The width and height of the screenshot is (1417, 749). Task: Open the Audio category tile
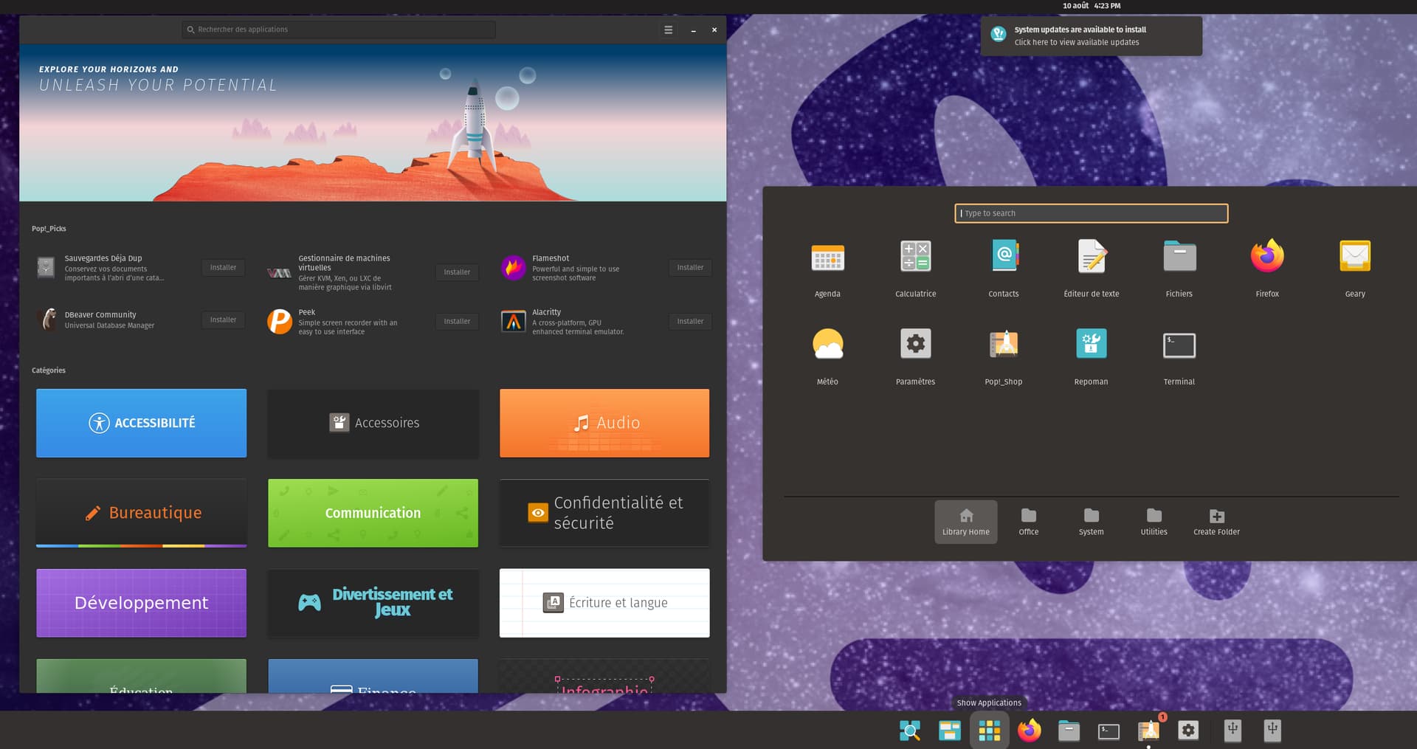(604, 423)
